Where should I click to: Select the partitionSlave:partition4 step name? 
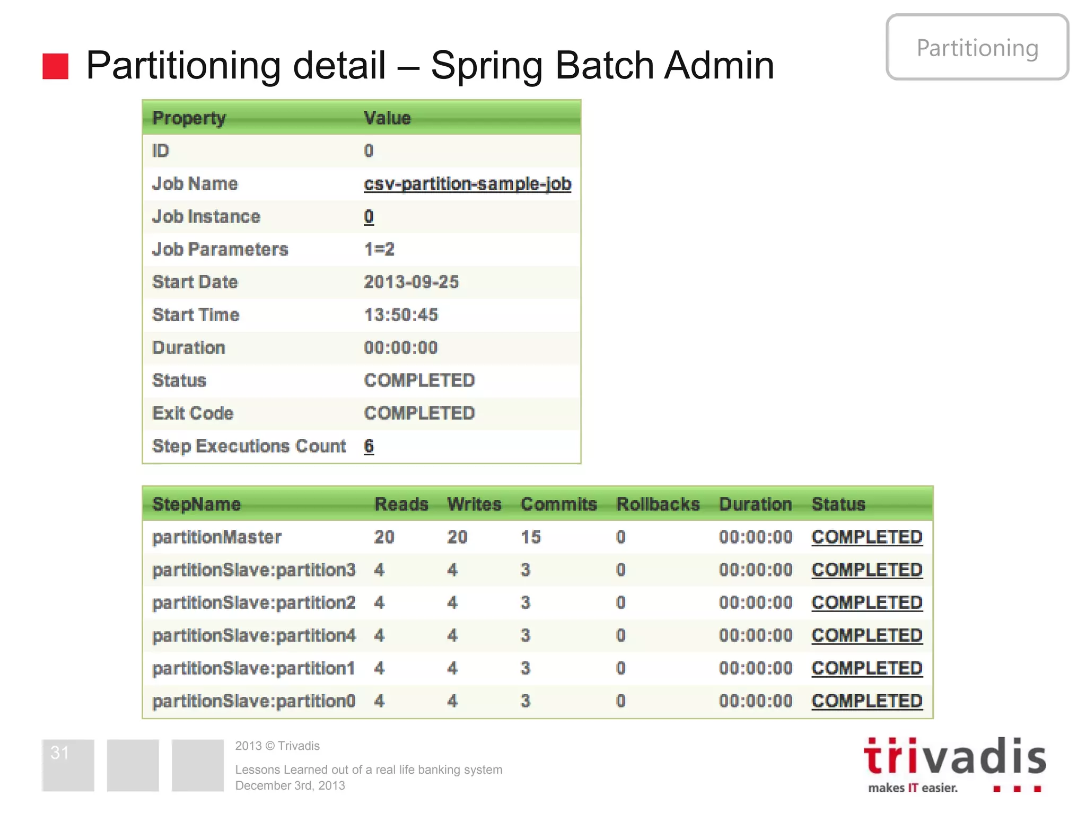click(x=253, y=636)
